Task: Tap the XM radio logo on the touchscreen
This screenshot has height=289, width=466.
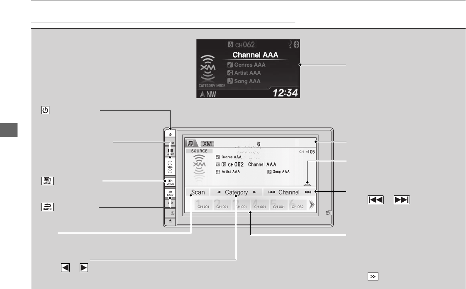Action: (x=199, y=168)
